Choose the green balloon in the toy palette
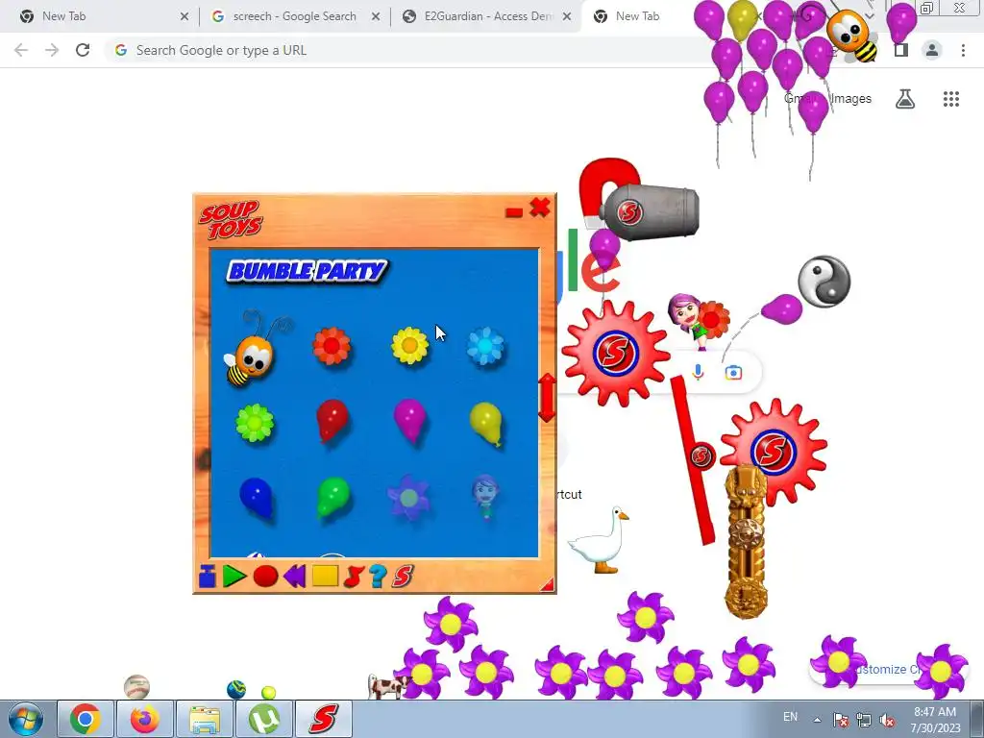The image size is (984, 738). point(332,498)
